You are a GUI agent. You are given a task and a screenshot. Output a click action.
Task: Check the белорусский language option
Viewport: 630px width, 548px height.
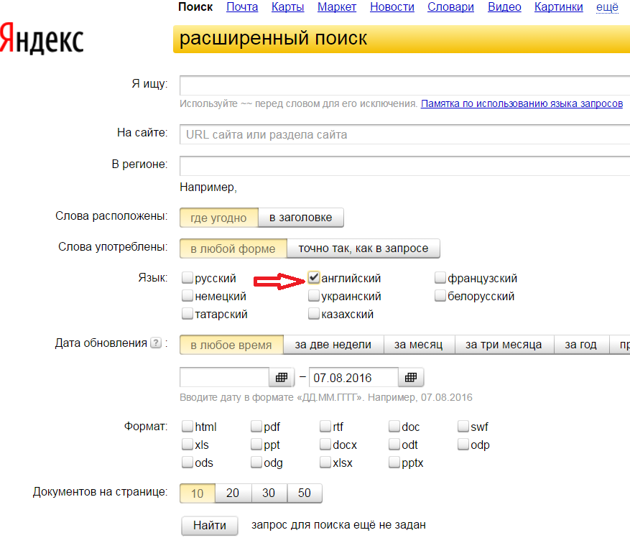pyautogui.click(x=440, y=296)
